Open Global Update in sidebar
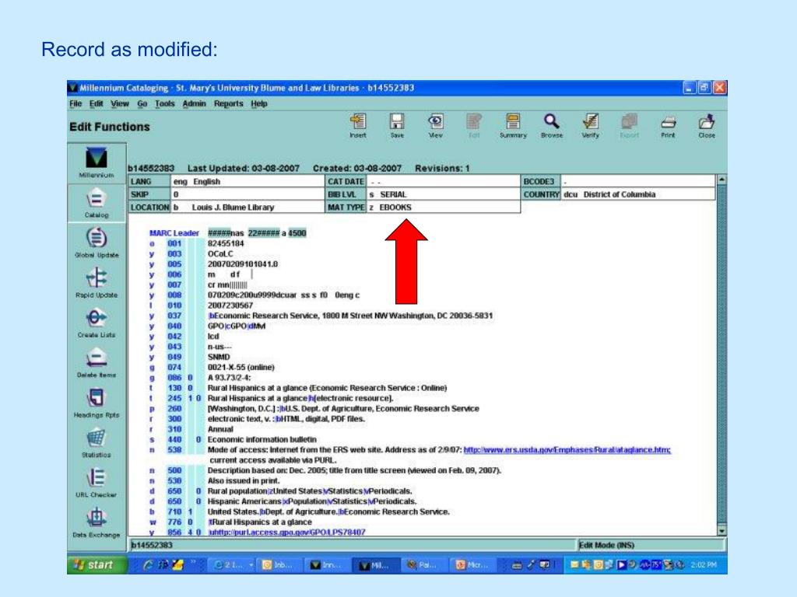797x597 pixels. point(97,243)
